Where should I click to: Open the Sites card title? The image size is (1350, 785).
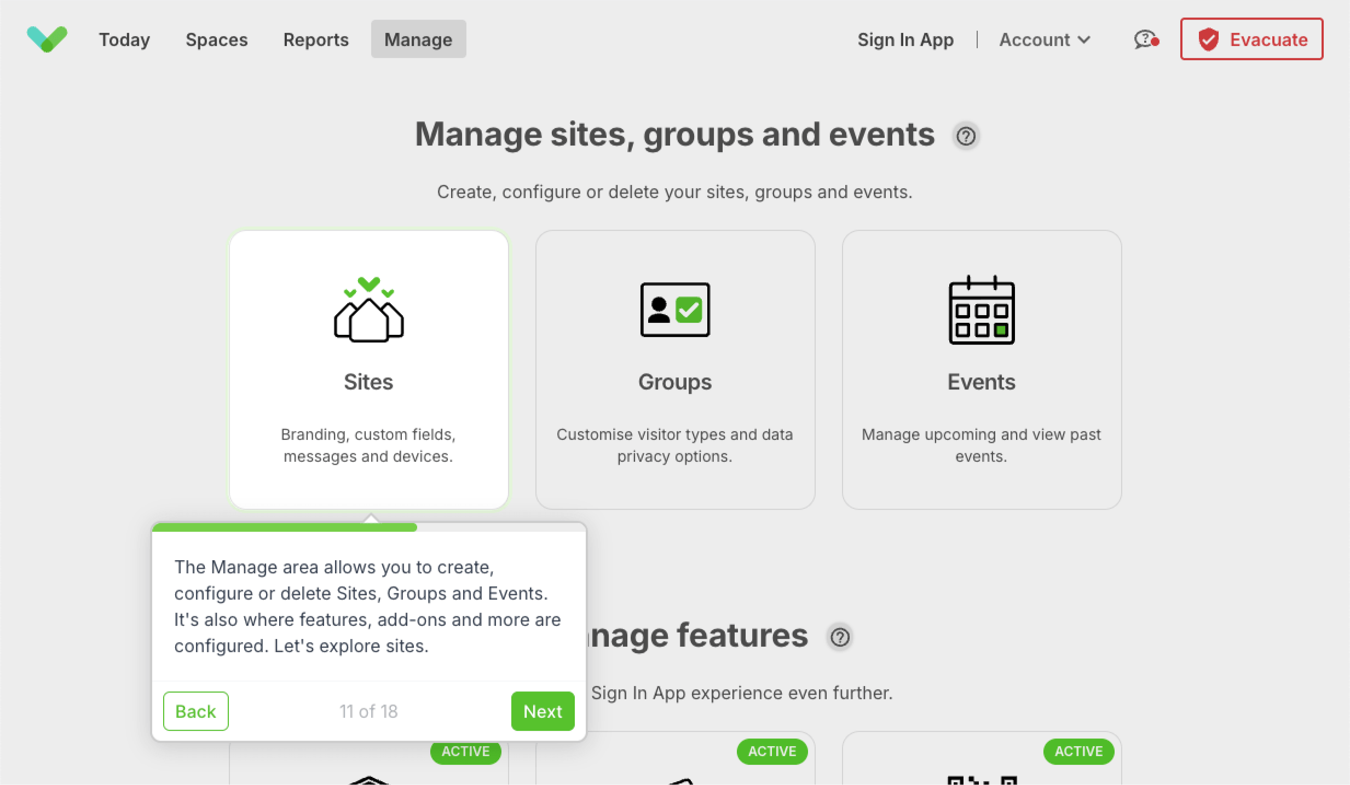(368, 382)
